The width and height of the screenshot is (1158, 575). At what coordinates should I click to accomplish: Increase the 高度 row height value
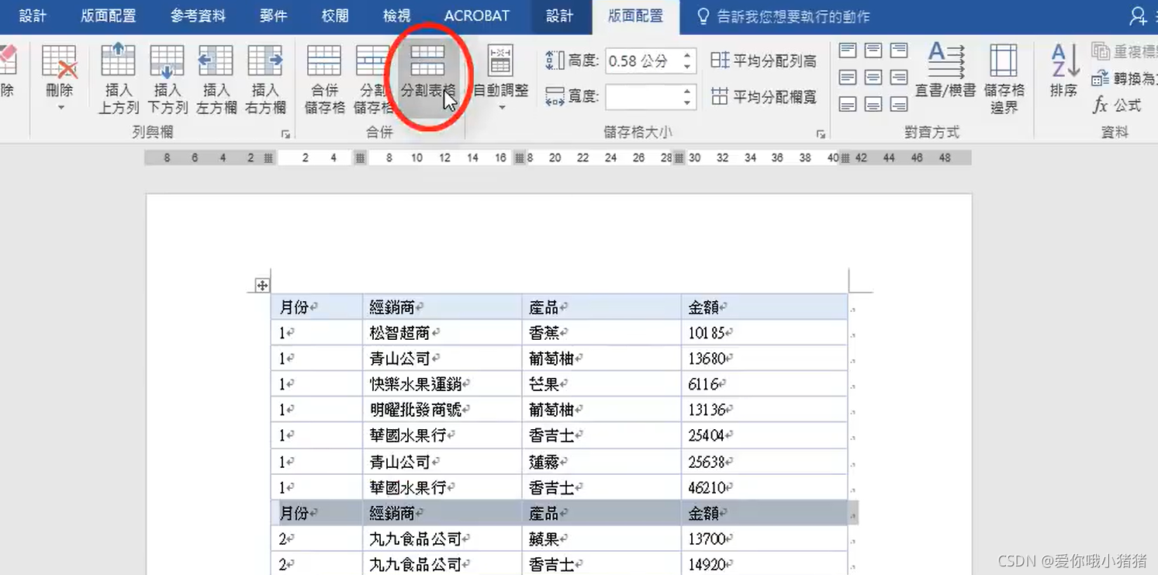pyautogui.click(x=687, y=55)
